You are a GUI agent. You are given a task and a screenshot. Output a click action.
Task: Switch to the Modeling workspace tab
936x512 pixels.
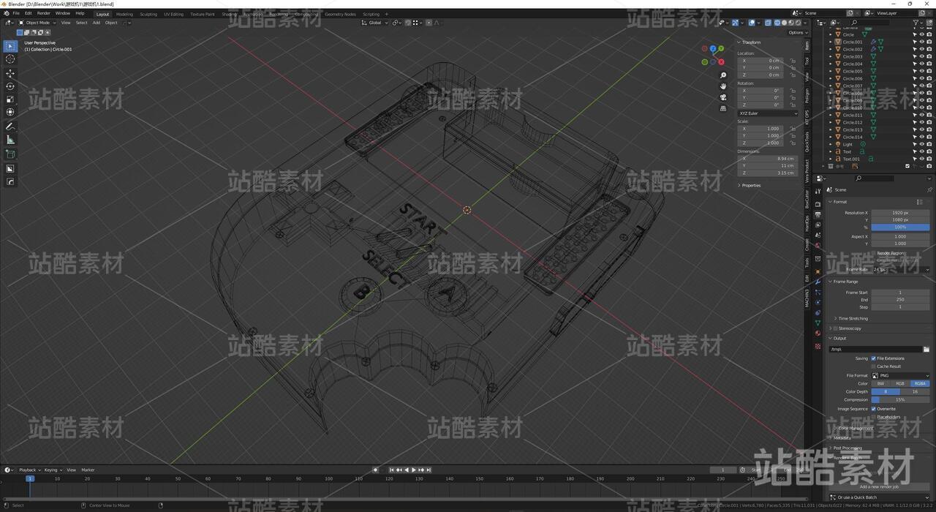coord(124,14)
